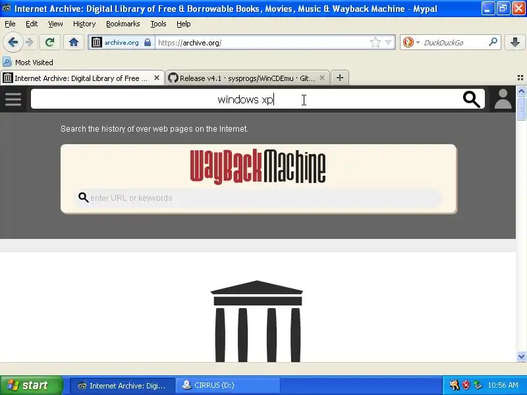Viewport: 527px width, 395px height.
Task: Select the CIRRUS (D:) taskbar button
Action: pyautogui.click(x=228, y=386)
